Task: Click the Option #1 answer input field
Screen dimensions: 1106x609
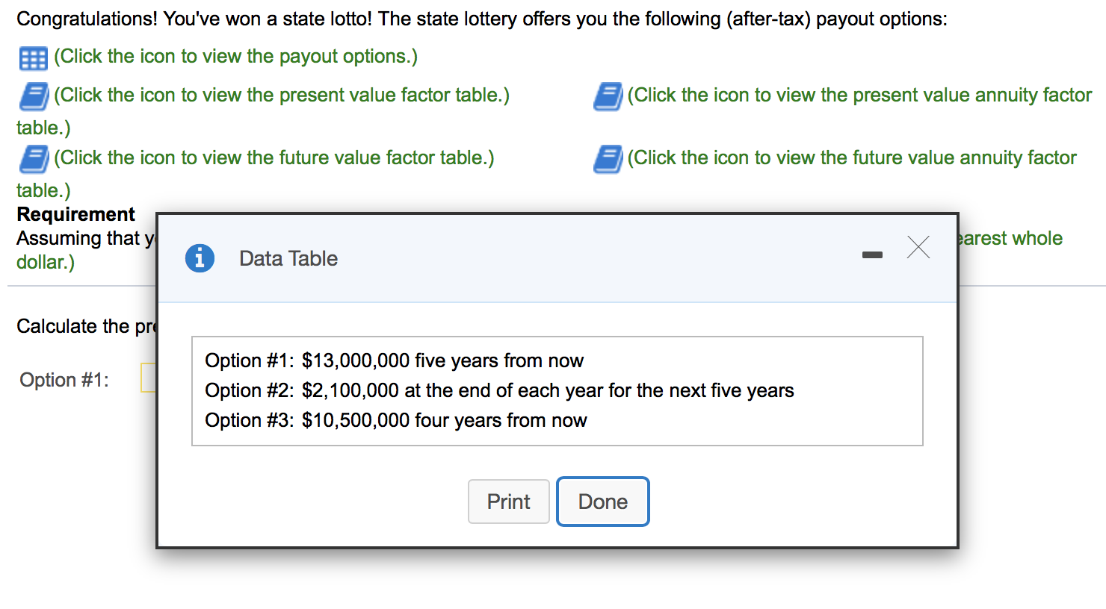Action: point(149,378)
